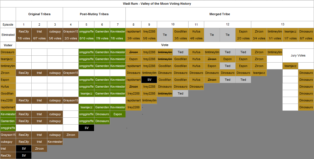Click Hufus vote in Espon's row
Screen dimensions: 314x159
(196, 80)
